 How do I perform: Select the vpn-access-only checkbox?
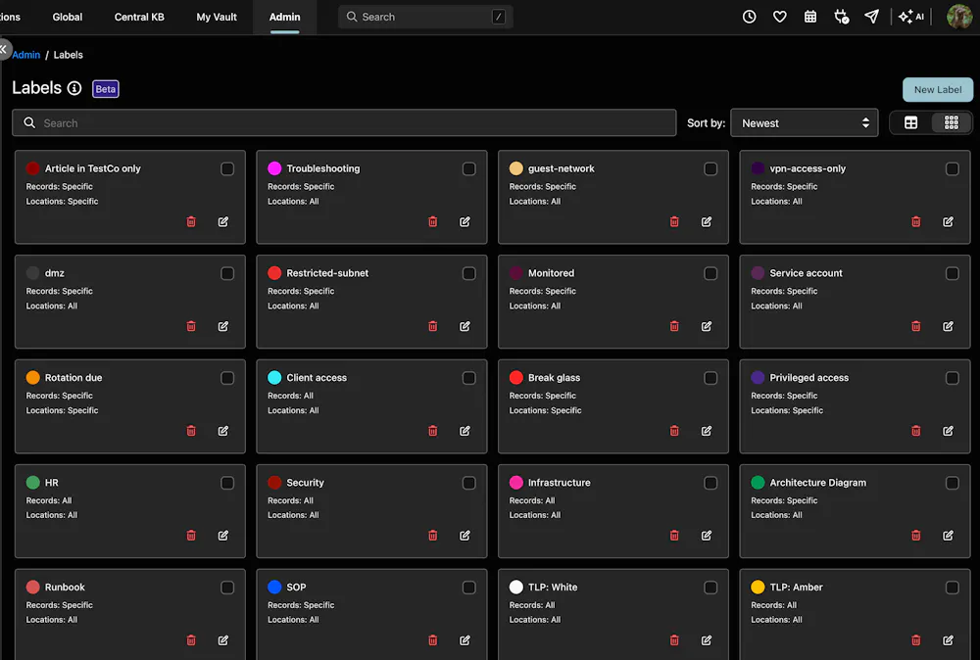952,168
